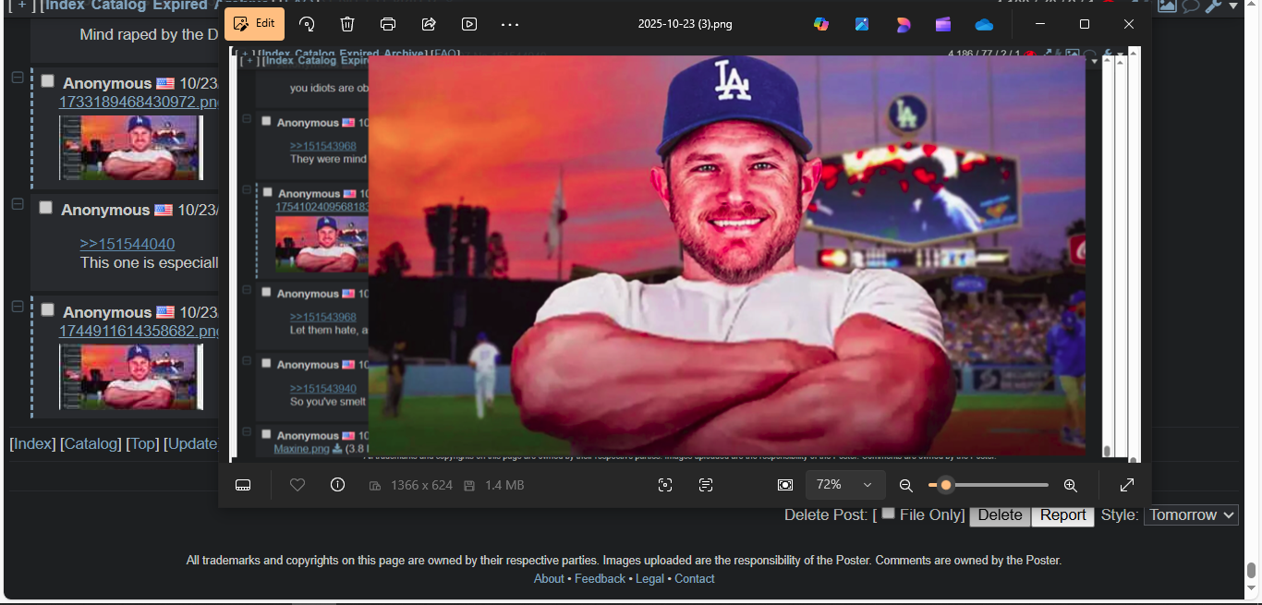Image resolution: width=1262 pixels, height=605 pixels.
Task: Jump to [Top] of thread
Action: (x=143, y=443)
